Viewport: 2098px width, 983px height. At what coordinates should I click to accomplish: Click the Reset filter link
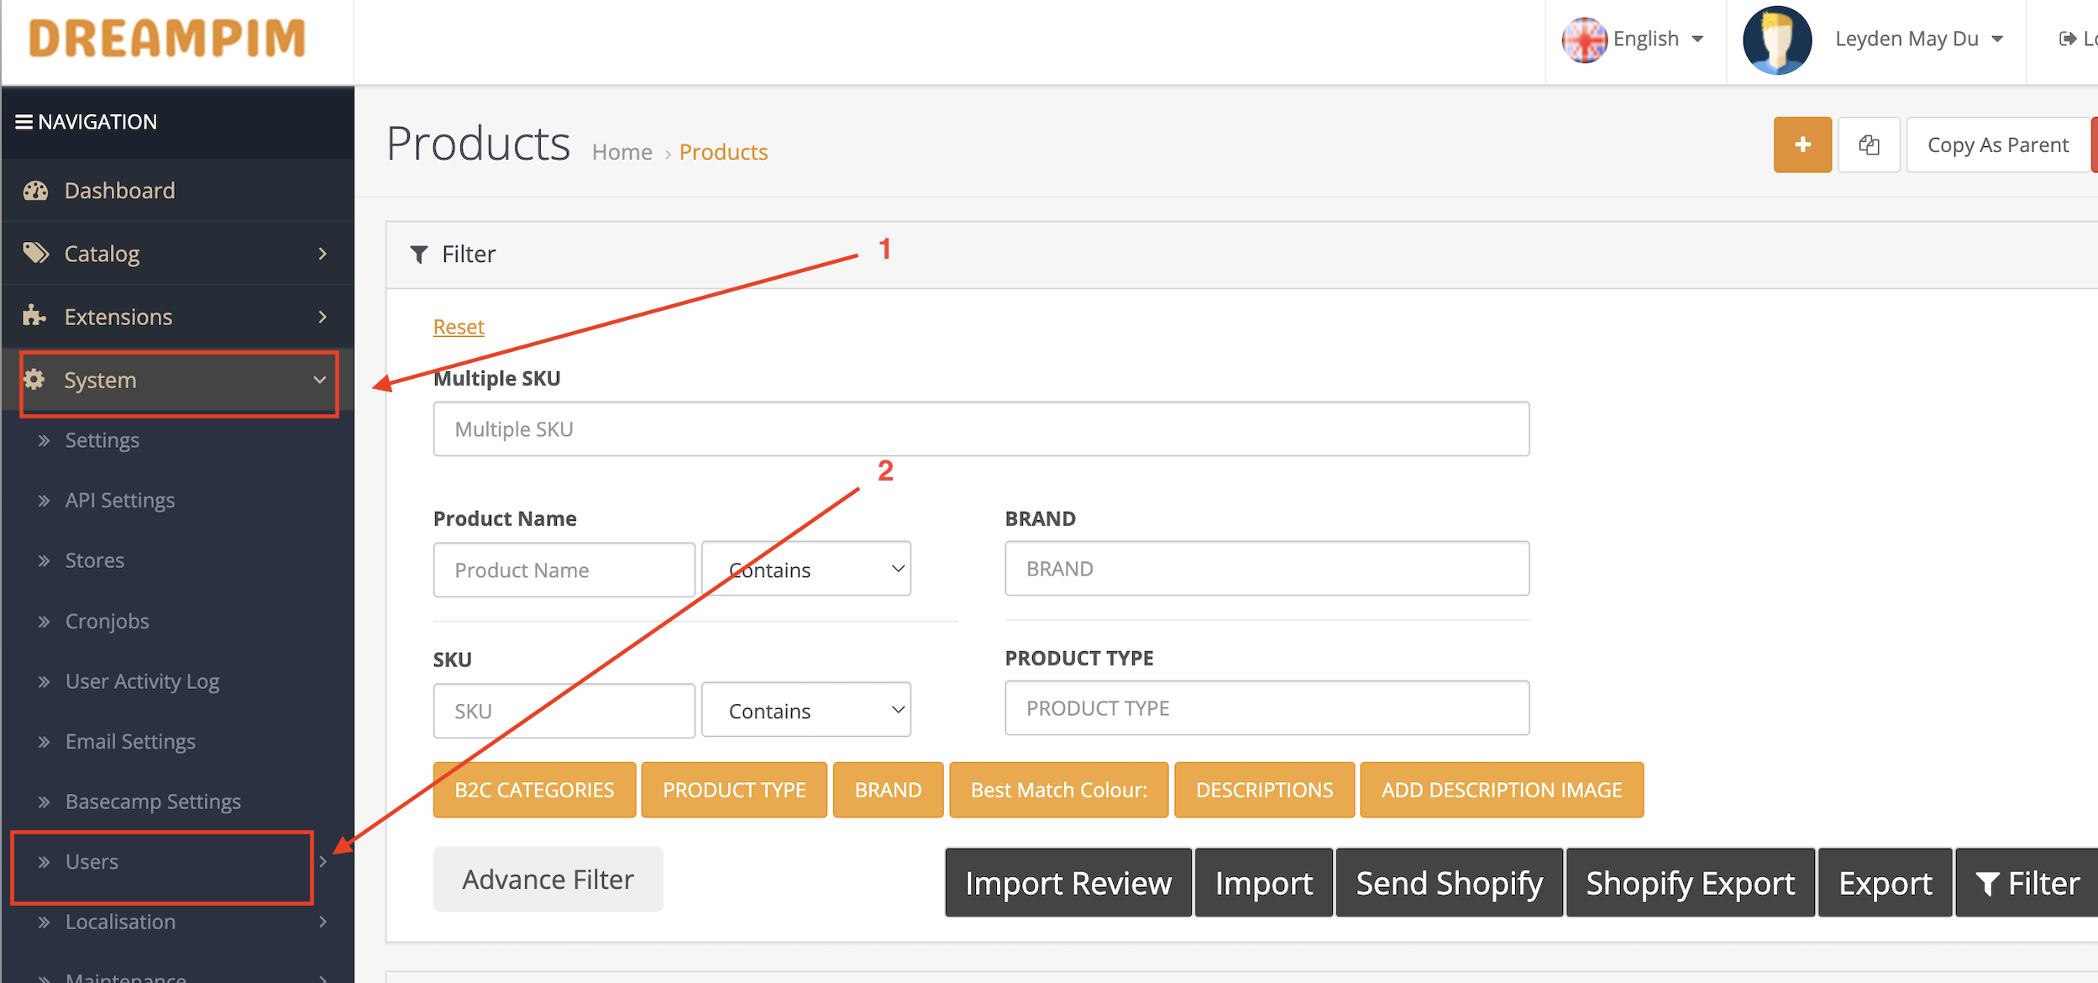coord(459,327)
